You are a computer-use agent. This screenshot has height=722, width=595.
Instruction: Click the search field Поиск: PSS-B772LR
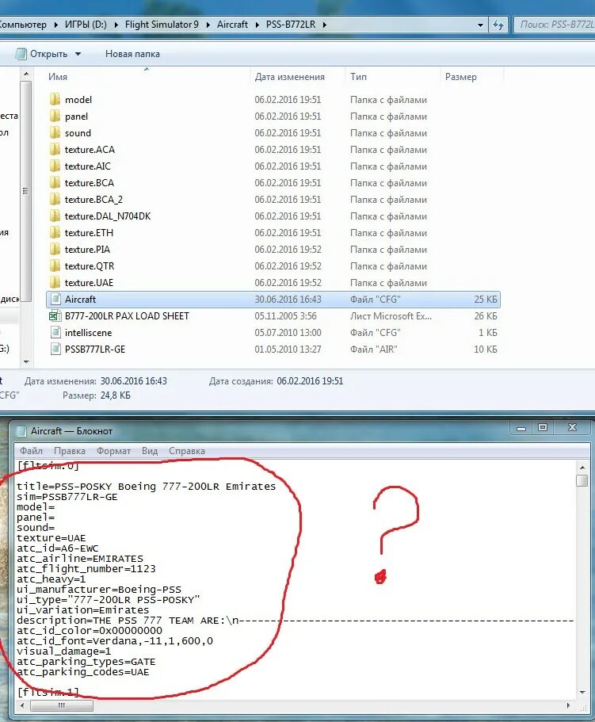pyautogui.click(x=555, y=25)
